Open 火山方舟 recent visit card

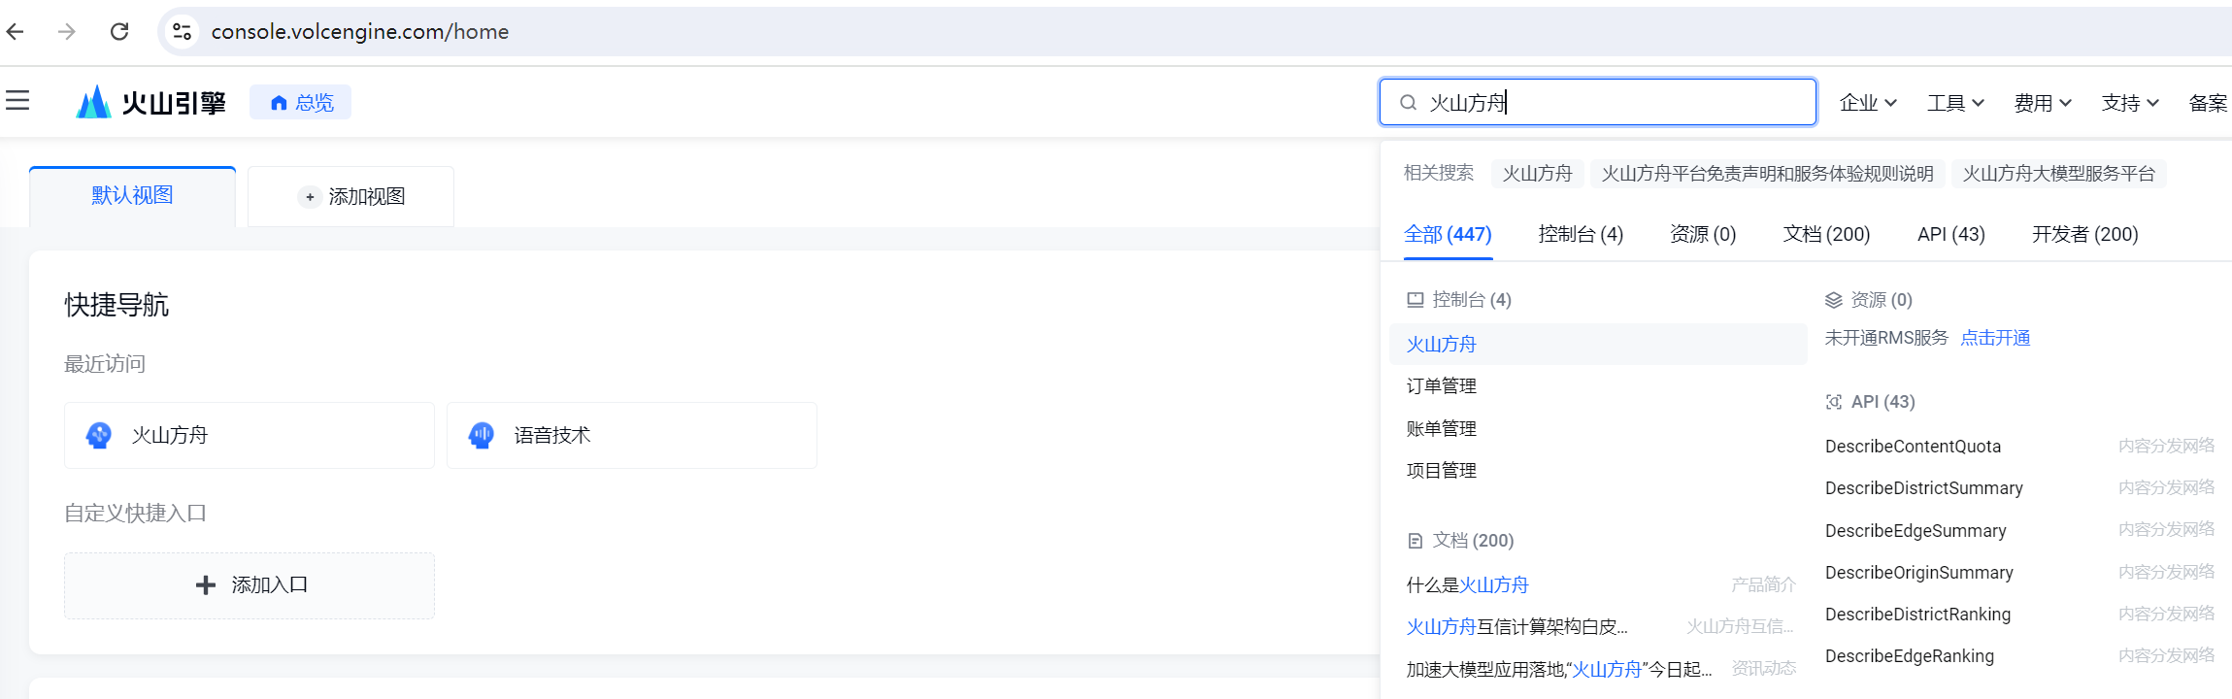pyautogui.click(x=249, y=435)
